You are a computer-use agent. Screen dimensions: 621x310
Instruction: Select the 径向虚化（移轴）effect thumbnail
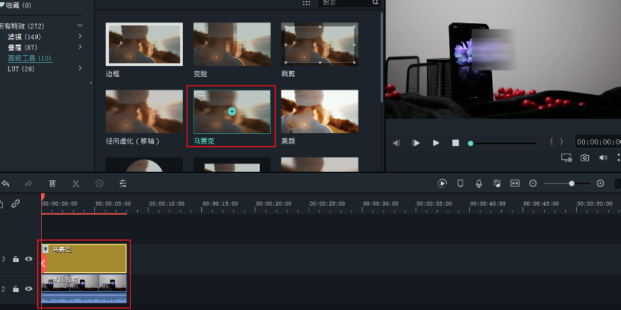tap(144, 112)
